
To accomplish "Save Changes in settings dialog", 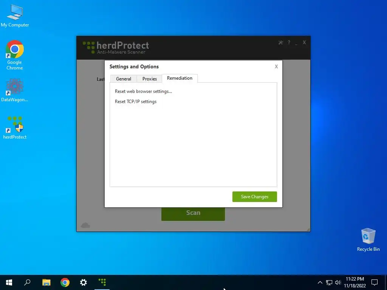I will pyautogui.click(x=254, y=196).
